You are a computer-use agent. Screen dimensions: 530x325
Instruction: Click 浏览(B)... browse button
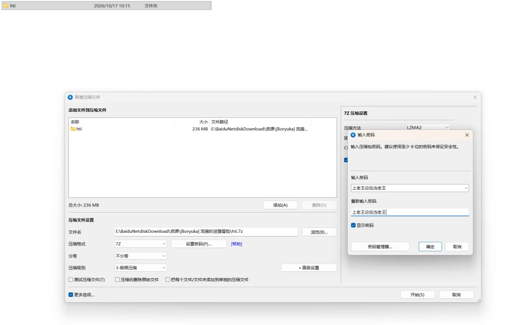[x=319, y=232]
